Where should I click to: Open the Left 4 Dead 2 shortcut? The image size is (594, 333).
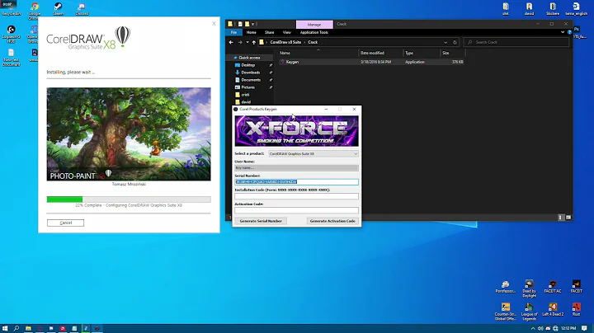click(553, 309)
